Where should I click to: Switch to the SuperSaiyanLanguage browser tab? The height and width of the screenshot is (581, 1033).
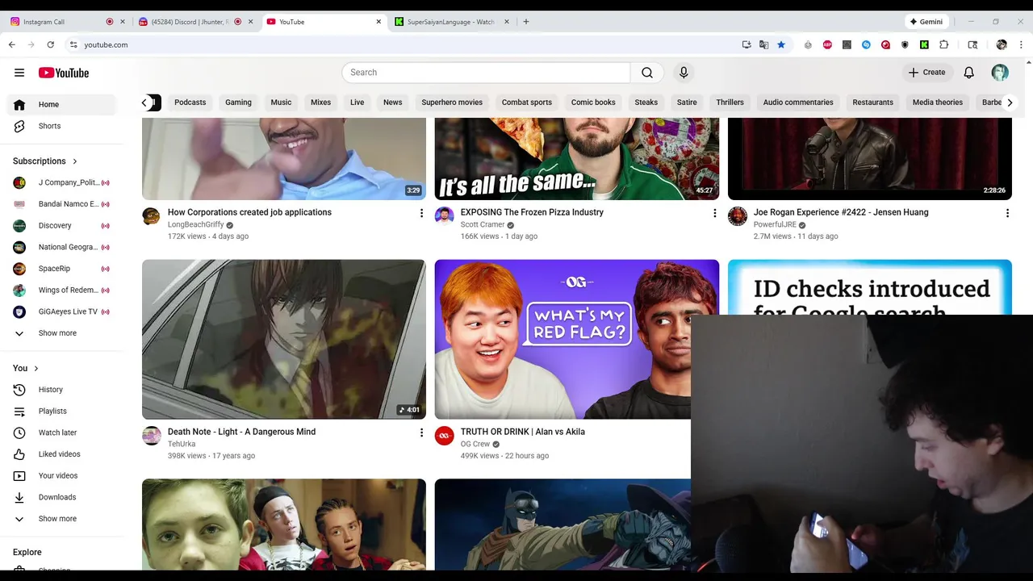[450, 22]
